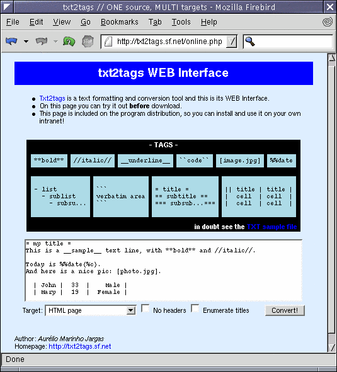Follow the Txt2tags link in bullet list
Image resolution: width=337 pixels, height=372 pixels.
[x=52, y=98]
